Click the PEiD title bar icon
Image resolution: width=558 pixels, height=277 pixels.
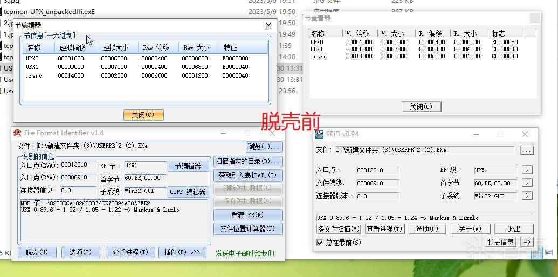tap(319, 134)
